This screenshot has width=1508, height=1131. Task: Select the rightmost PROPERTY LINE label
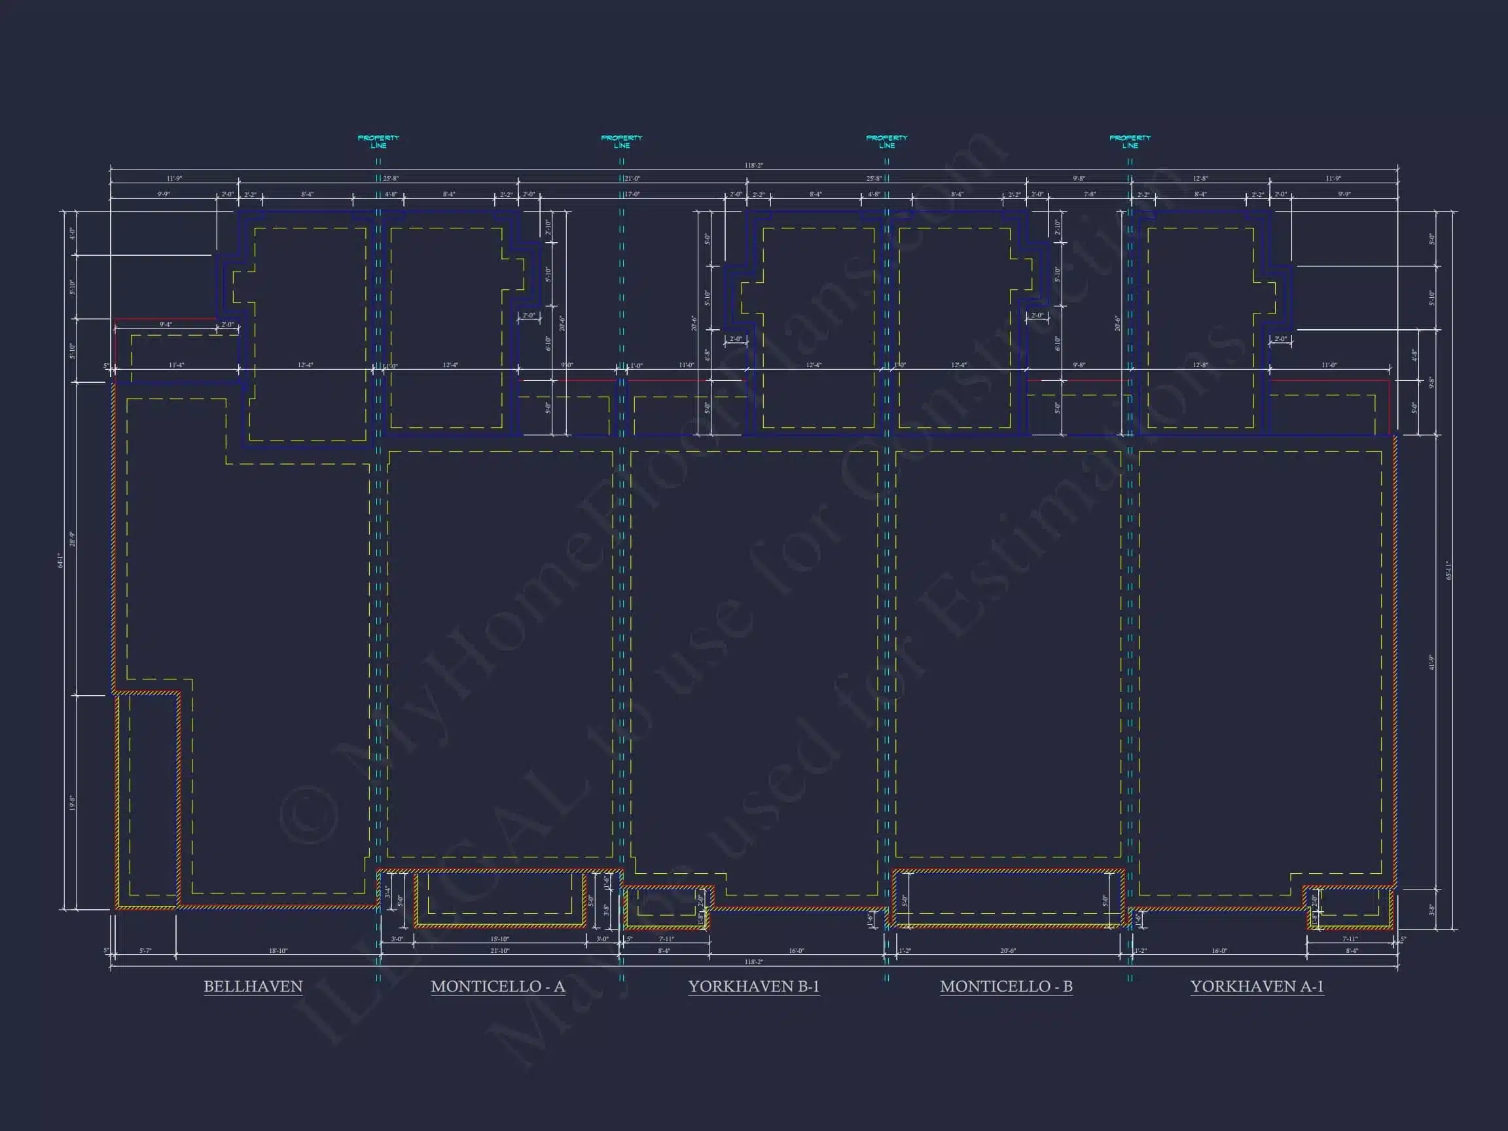point(1130,142)
